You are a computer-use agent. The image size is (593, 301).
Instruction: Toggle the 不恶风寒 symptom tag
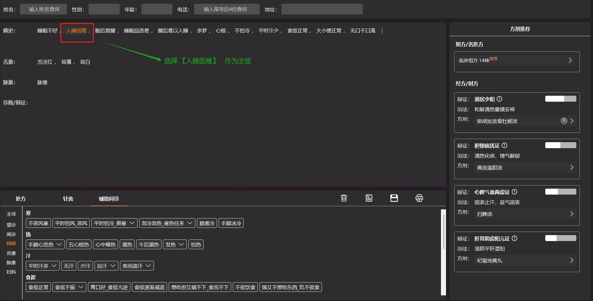38,223
